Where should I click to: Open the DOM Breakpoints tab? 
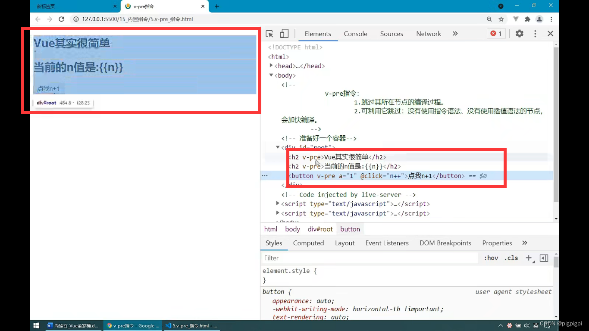pyautogui.click(x=445, y=243)
